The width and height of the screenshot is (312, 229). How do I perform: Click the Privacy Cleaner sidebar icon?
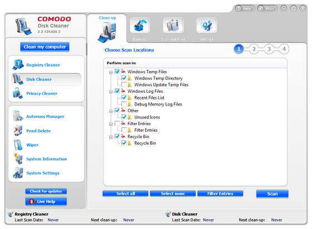point(17,93)
